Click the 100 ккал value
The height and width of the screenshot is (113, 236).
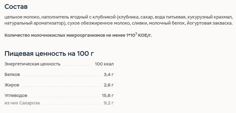[x=104, y=64]
